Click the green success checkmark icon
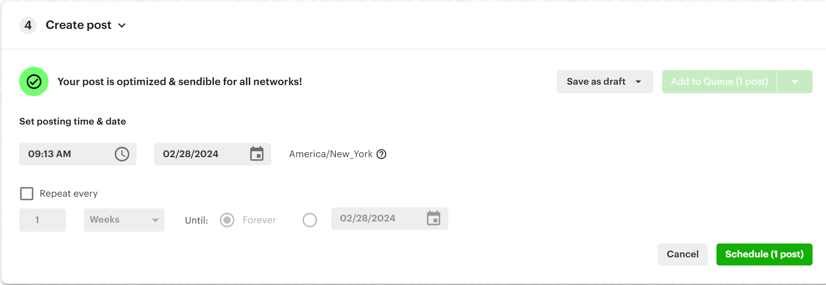The width and height of the screenshot is (826, 285). (34, 81)
